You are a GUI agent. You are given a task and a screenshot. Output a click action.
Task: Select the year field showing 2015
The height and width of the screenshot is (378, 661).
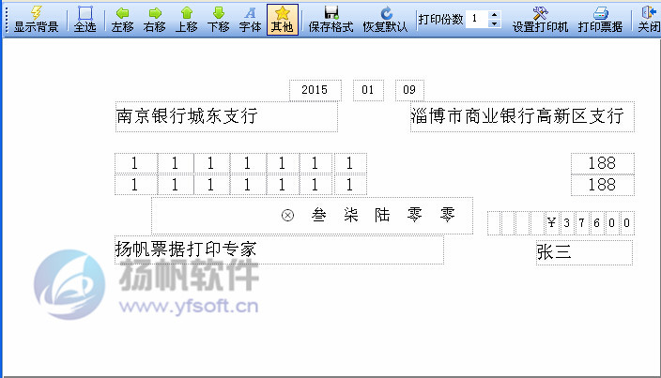(315, 90)
